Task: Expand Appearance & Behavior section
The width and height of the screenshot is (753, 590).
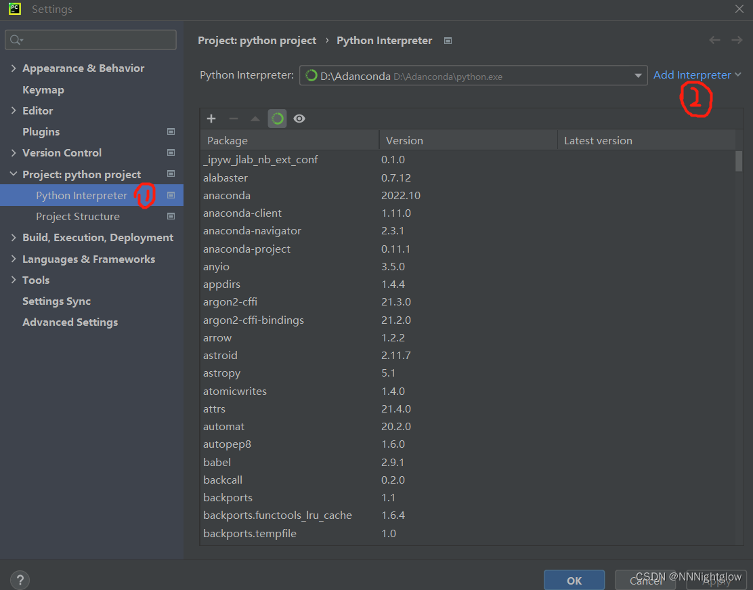Action: [x=14, y=68]
